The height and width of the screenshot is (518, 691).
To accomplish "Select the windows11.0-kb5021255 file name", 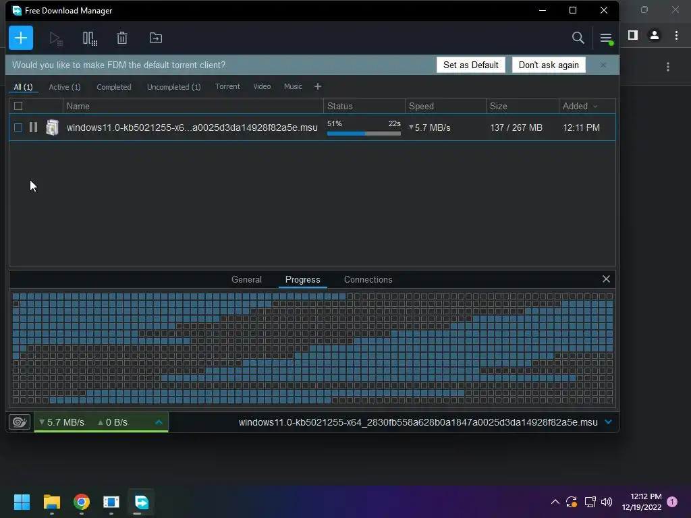I will click(x=192, y=127).
